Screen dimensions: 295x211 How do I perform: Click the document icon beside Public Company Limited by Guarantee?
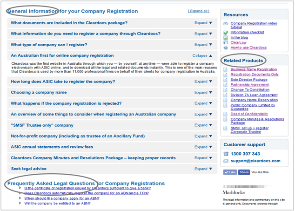(x=225, y=105)
